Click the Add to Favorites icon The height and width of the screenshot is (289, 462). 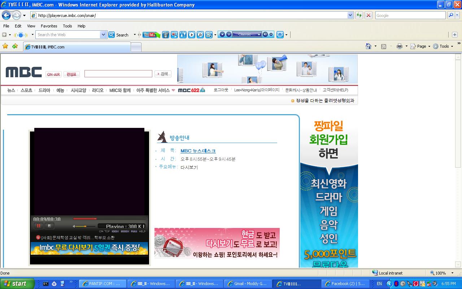coord(15,46)
